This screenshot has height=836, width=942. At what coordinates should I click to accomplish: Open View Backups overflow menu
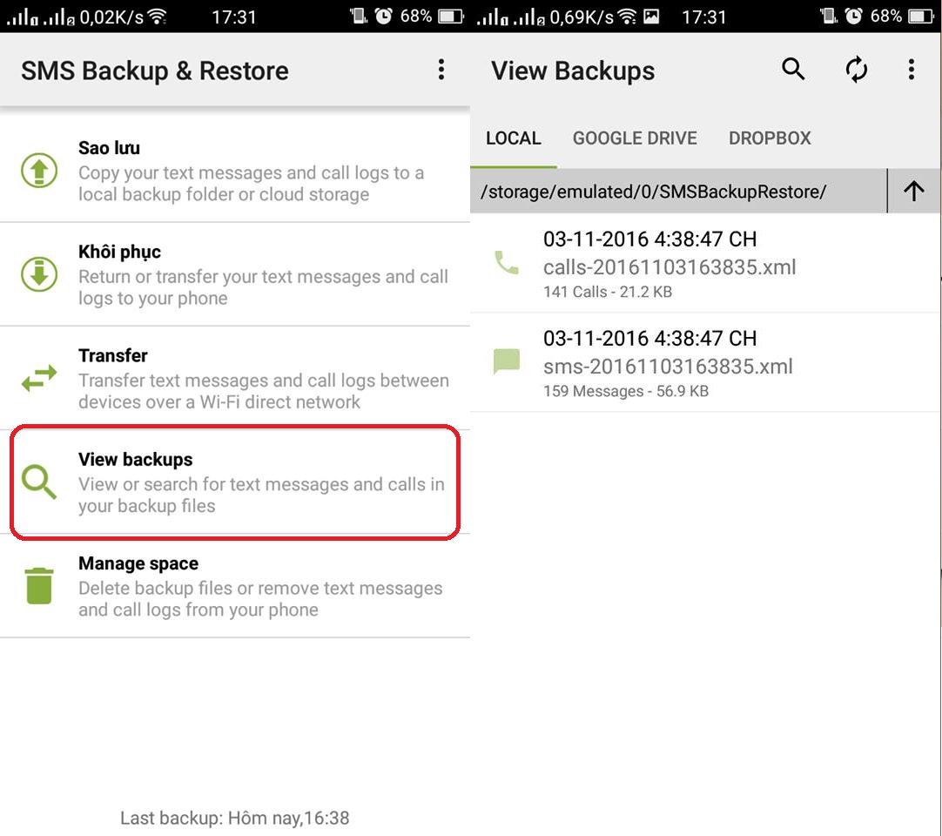pos(912,70)
